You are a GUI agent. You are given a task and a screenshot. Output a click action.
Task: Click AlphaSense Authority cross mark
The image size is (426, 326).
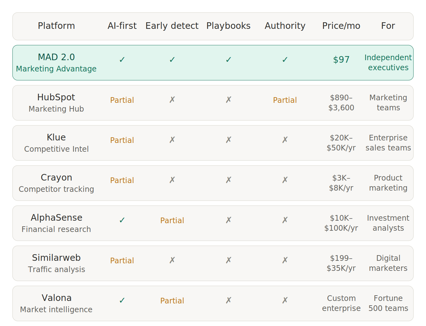(x=285, y=220)
